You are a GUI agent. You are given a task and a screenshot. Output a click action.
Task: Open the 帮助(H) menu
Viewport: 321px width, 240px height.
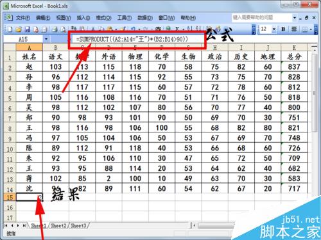click(x=188, y=18)
